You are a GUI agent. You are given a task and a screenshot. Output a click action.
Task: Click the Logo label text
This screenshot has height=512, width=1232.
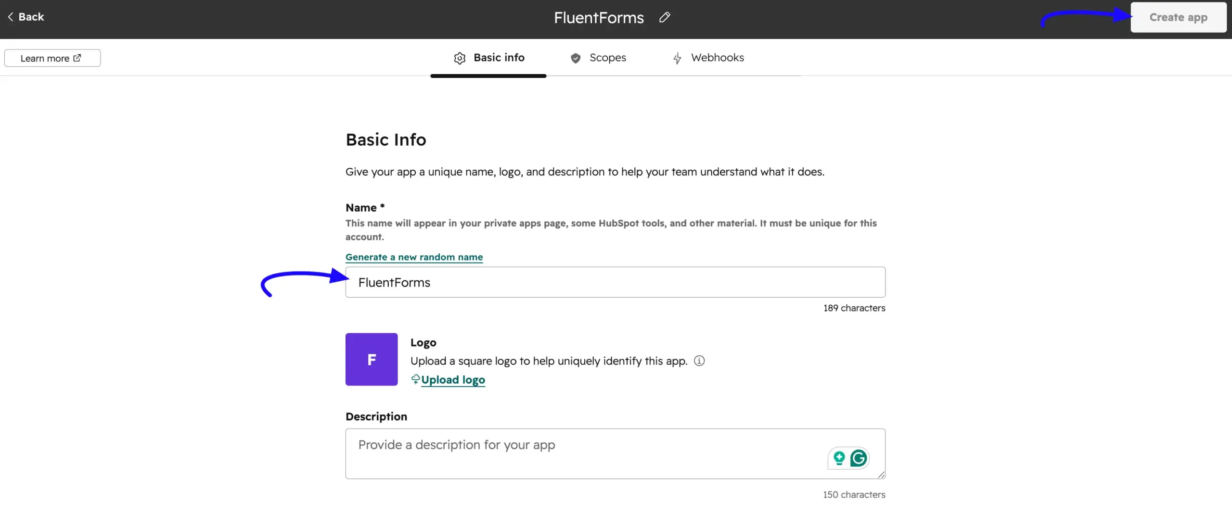click(423, 342)
